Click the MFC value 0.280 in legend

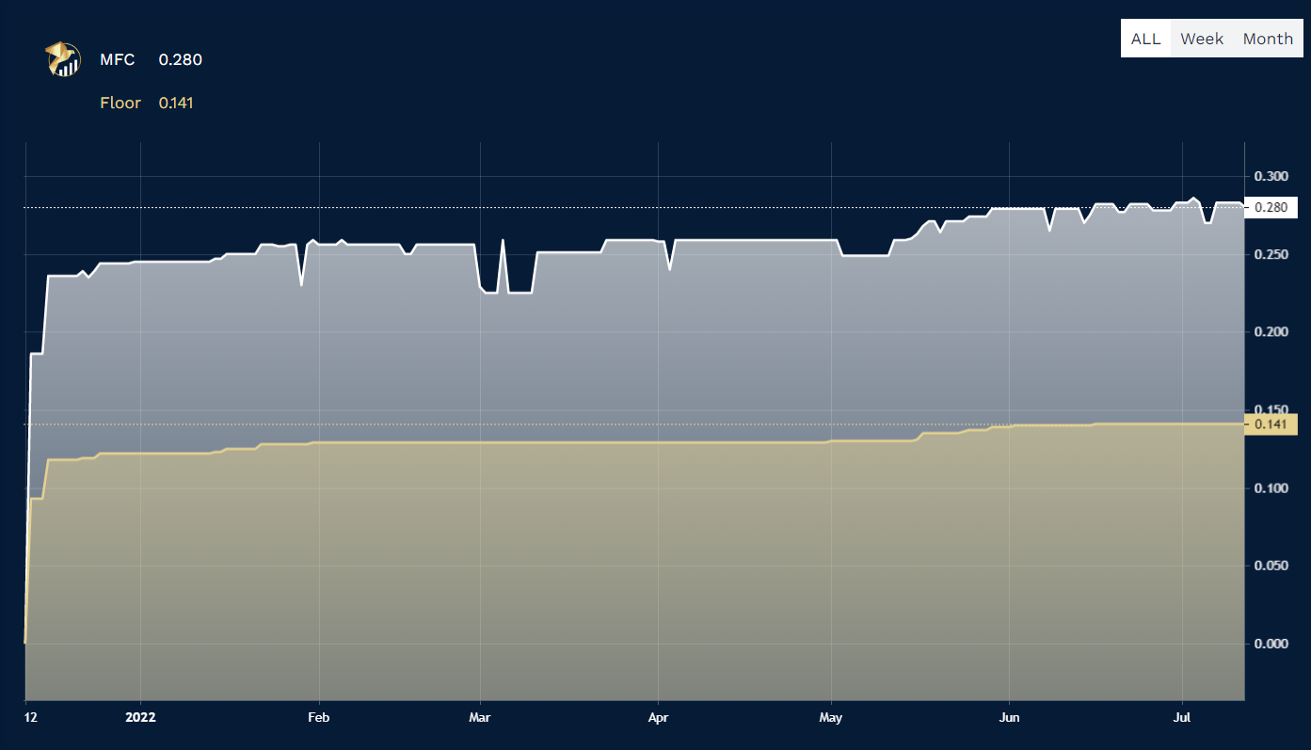pyautogui.click(x=180, y=60)
